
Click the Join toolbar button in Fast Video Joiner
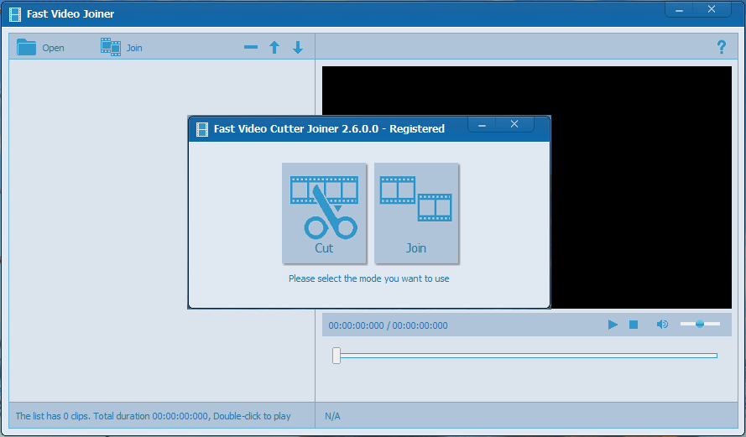tap(122, 48)
